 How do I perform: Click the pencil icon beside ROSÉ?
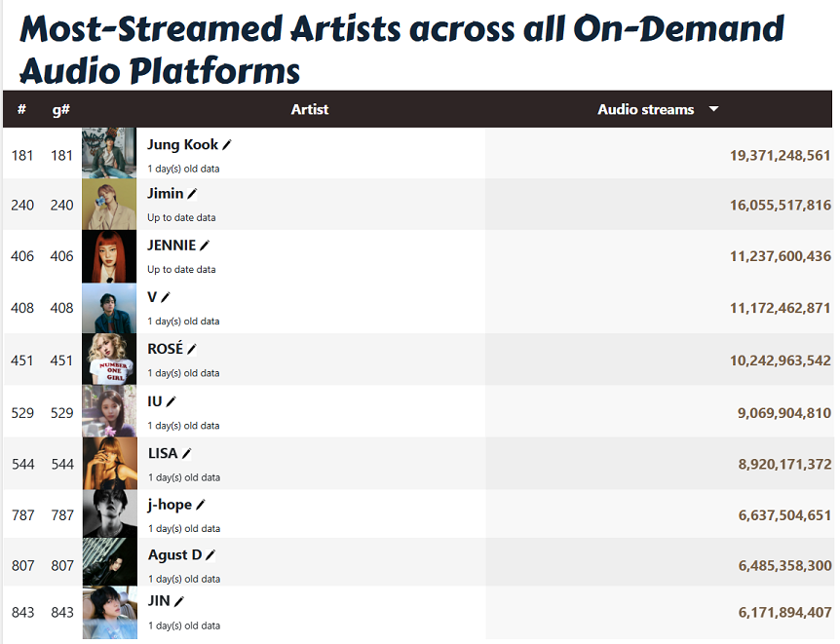pyautogui.click(x=192, y=349)
